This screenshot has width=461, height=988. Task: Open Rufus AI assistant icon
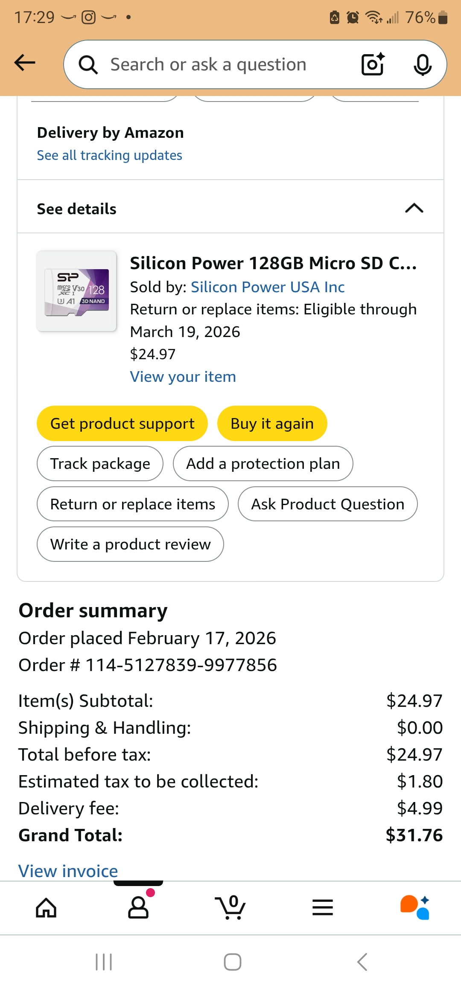tap(415, 907)
